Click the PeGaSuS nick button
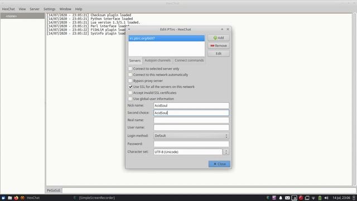357x201 pixels. [54, 190]
